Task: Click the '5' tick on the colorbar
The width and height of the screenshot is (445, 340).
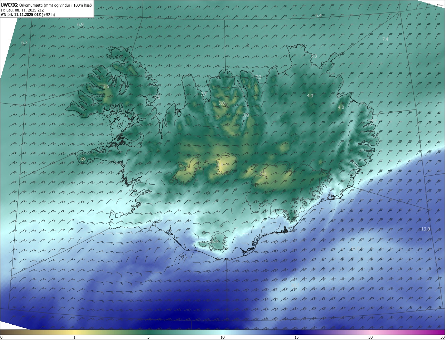Action: (x=148, y=338)
